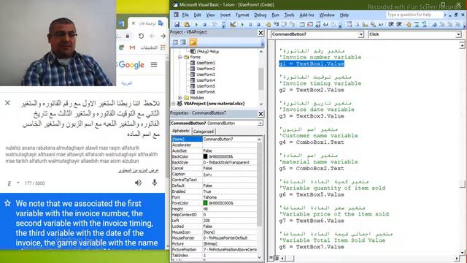Click the Enabled property row showing True
This screenshot has height=263, width=467.
coord(214,191)
